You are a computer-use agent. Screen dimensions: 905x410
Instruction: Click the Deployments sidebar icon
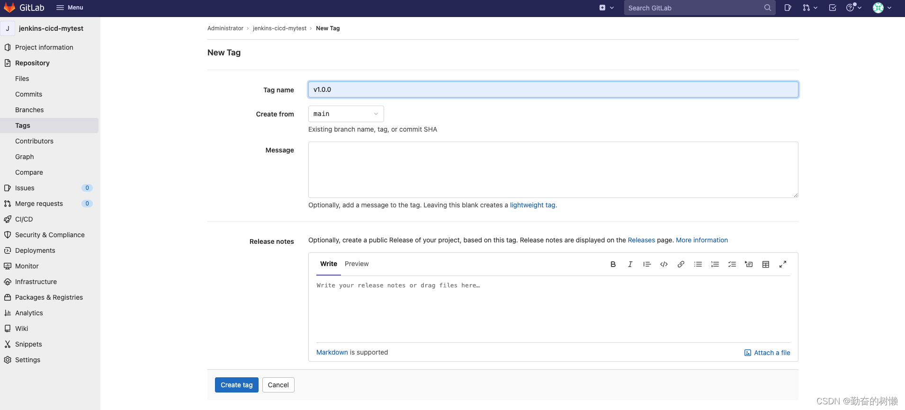(x=8, y=250)
